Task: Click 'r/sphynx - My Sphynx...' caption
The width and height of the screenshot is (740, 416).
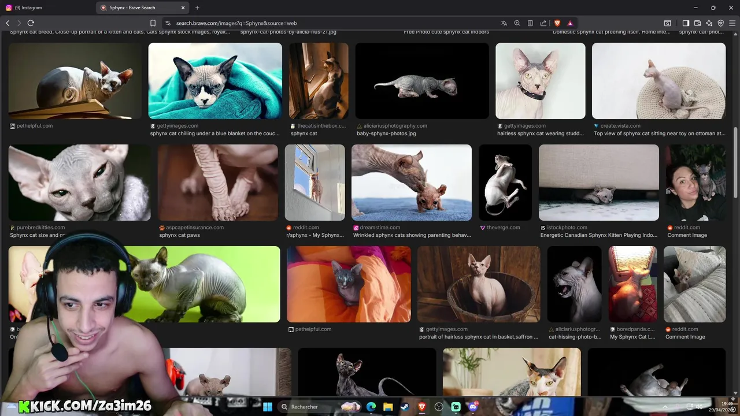Action: tap(315, 235)
